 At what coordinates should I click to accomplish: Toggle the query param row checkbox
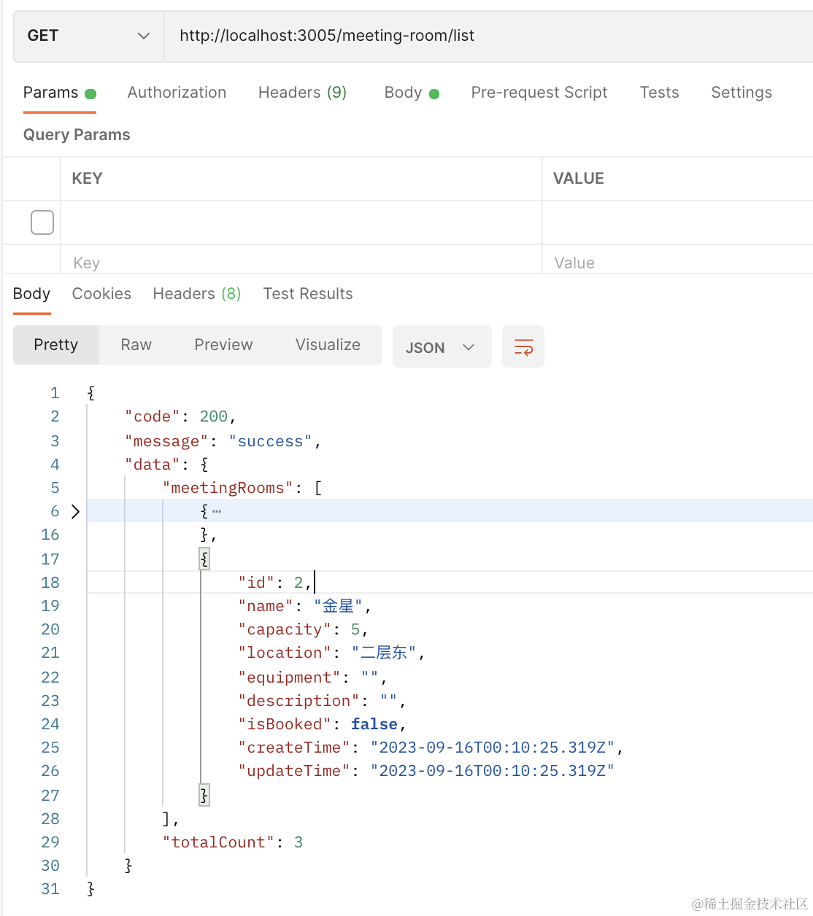pos(42,222)
